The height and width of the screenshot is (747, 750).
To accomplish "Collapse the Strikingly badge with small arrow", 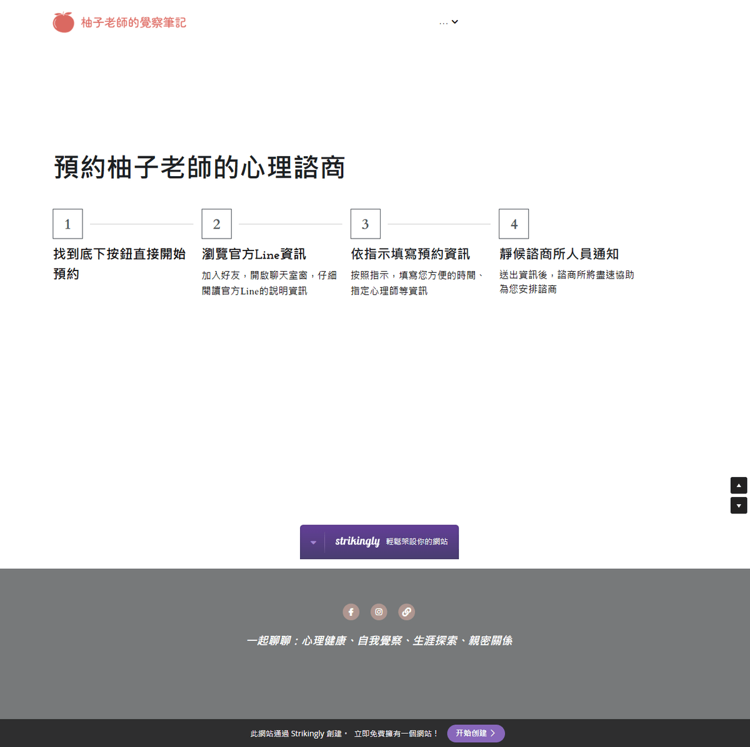I will pyautogui.click(x=313, y=542).
